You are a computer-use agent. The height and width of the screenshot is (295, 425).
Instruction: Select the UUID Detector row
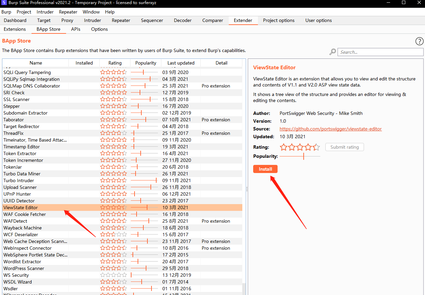(122, 201)
